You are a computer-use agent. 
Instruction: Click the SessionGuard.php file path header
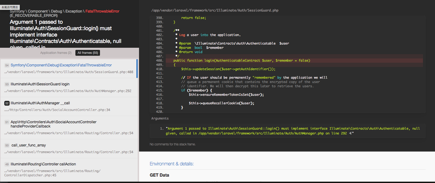tap(215, 10)
